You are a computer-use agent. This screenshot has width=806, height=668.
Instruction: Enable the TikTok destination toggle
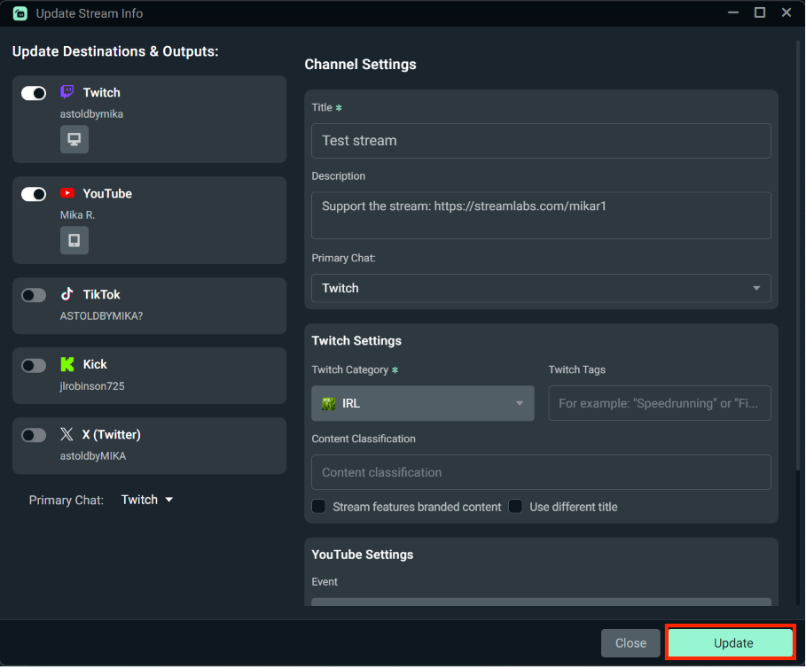pyautogui.click(x=34, y=295)
